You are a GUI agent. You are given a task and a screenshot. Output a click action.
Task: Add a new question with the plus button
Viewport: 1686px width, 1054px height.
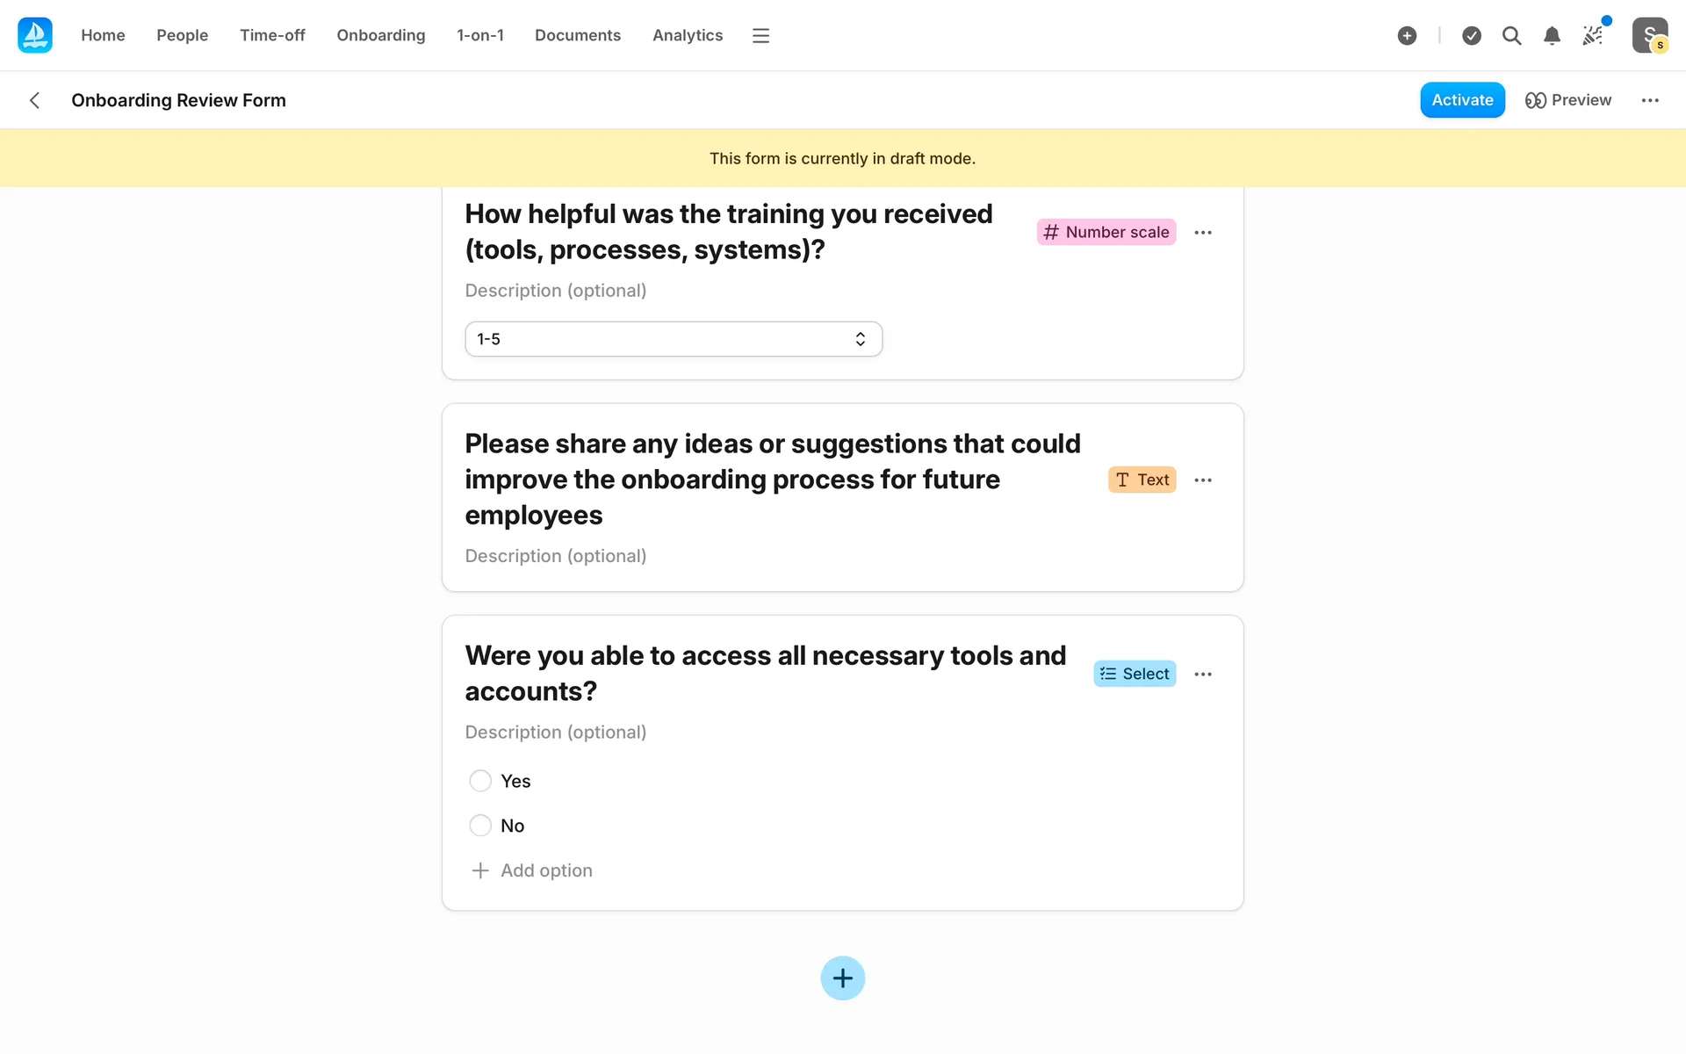tap(842, 978)
